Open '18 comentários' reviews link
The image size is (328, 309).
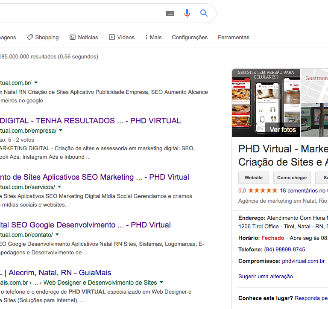[303, 190]
